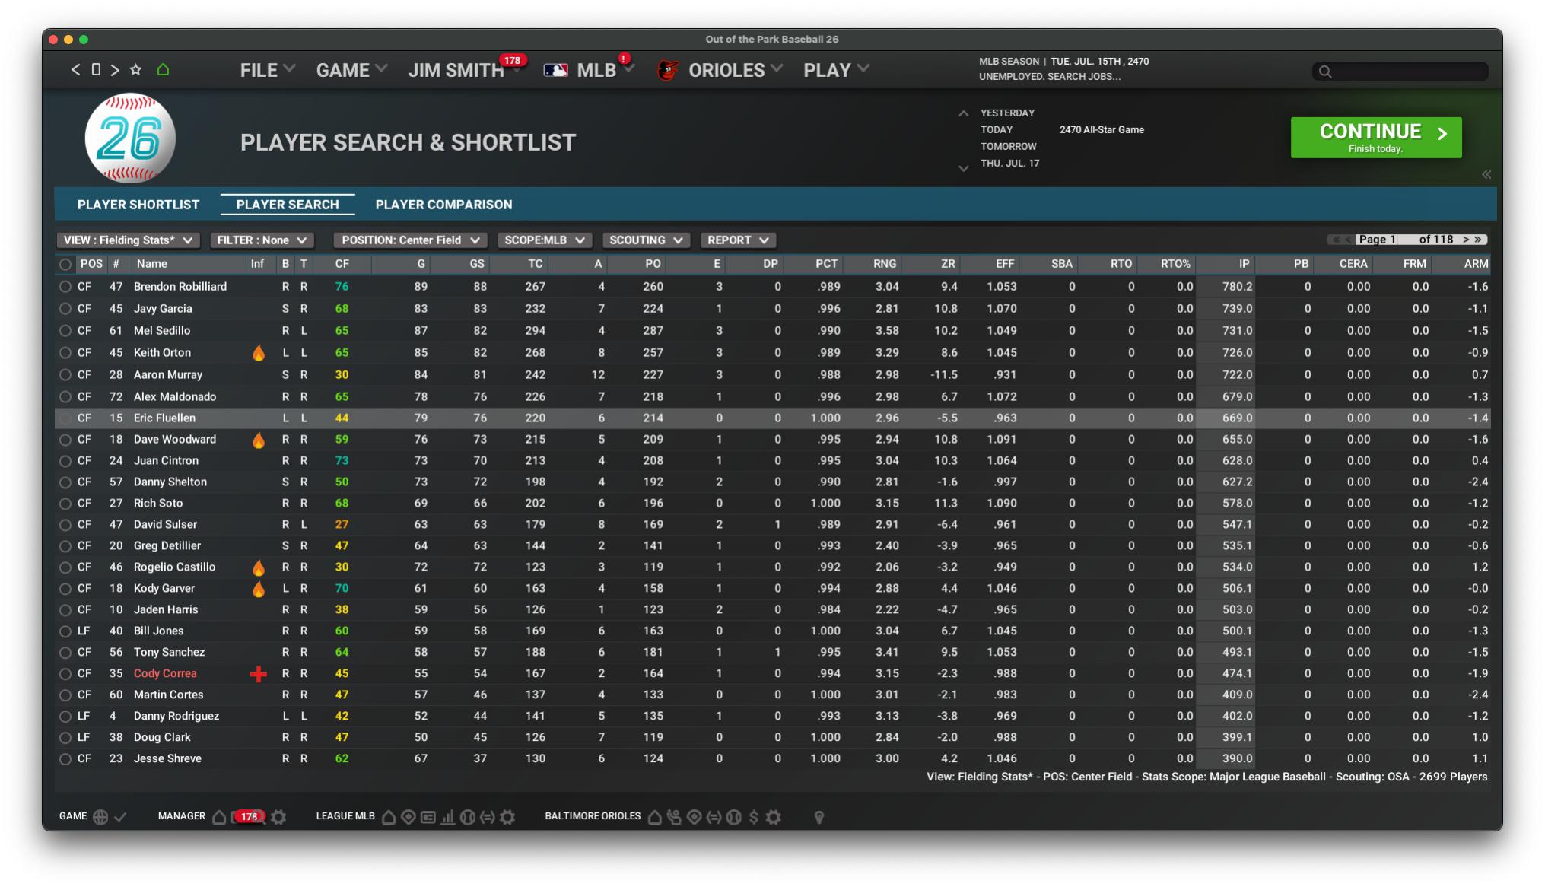Click Baltimore Orioles finances dollar icon
Image resolution: width=1545 pixels, height=887 pixels.
(754, 817)
